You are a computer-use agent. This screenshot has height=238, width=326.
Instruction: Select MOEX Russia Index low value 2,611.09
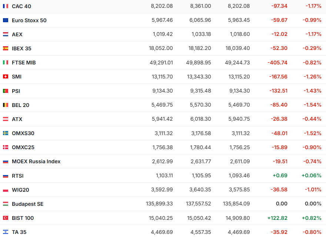[x=240, y=161]
